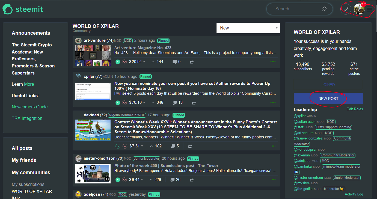This screenshot has width=377, height=199.
Task: Resteem davidad's Contest Winner's post
Action: pyautogui.click(x=190, y=146)
